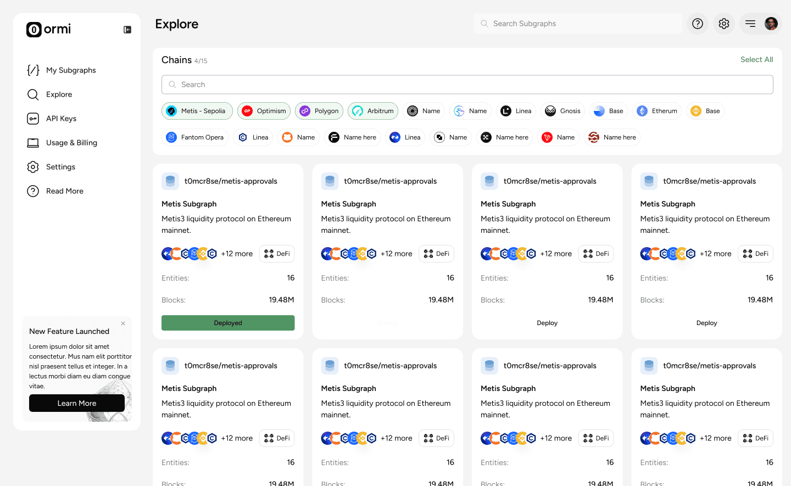The height and width of the screenshot is (486, 791).
Task: Select the Name chain with red triangle icon
Action: click(x=558, y=137)
